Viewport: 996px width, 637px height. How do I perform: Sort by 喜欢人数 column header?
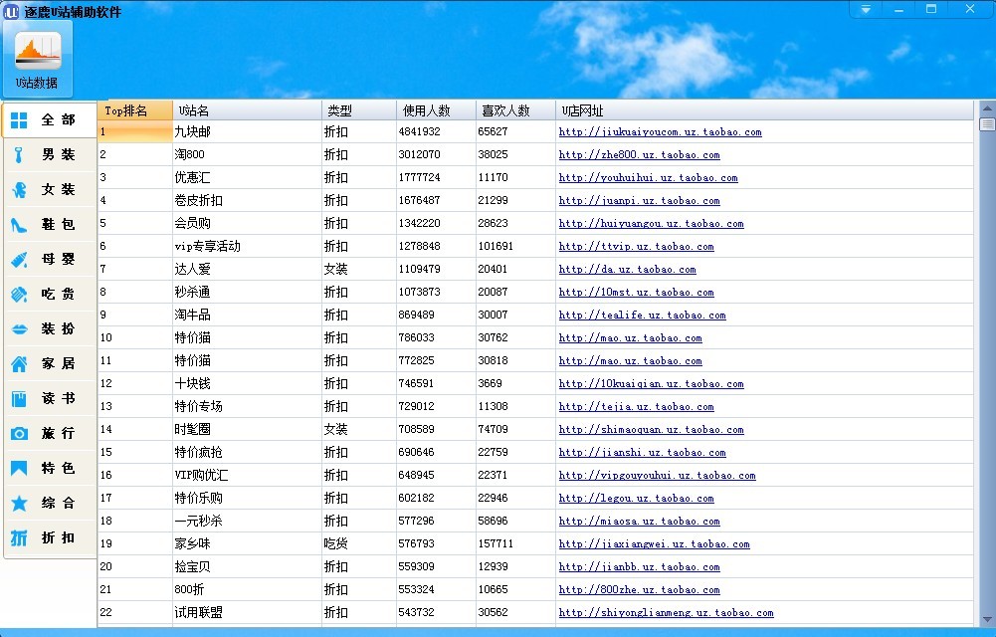pos(515,110)
